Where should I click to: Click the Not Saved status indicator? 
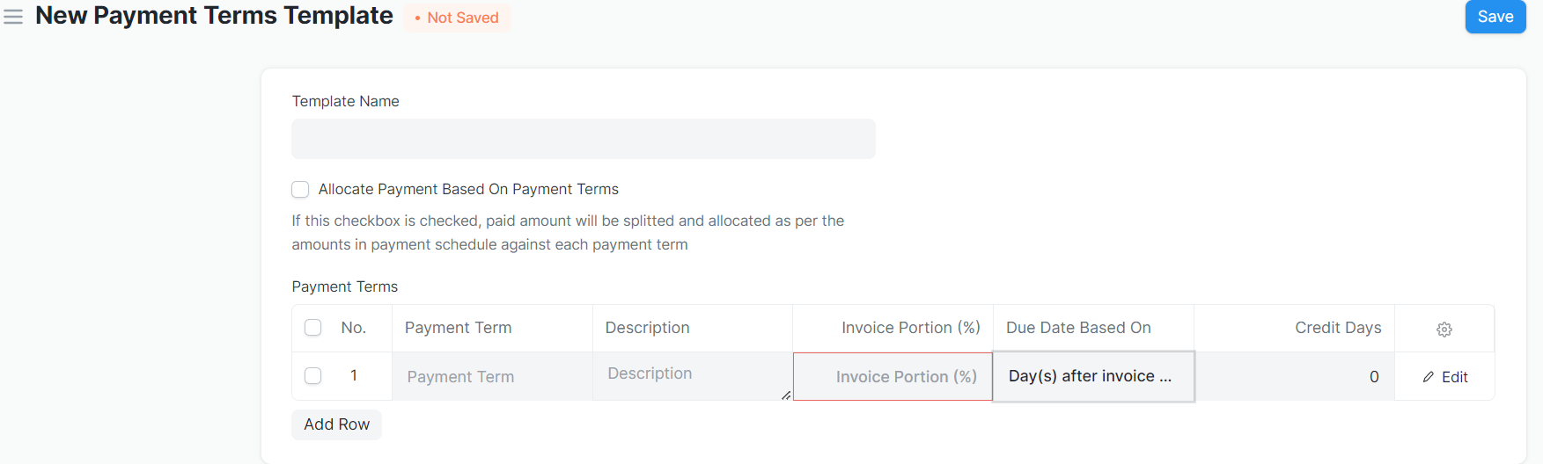(x=457, y=18)
